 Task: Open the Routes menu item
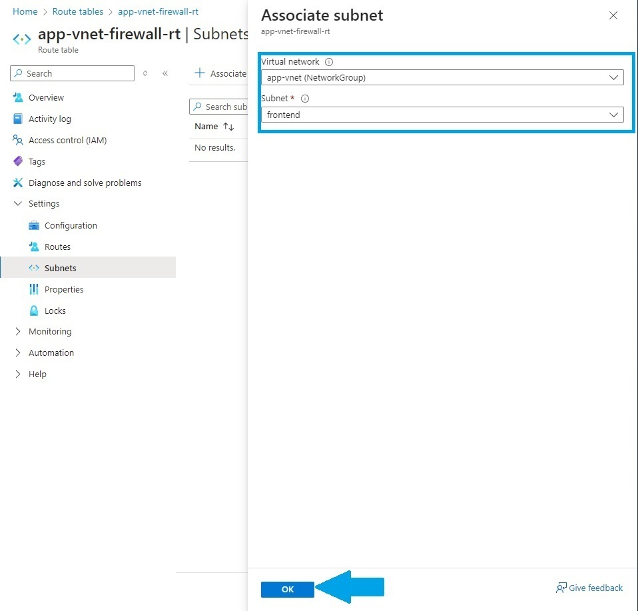coord(57,247)
